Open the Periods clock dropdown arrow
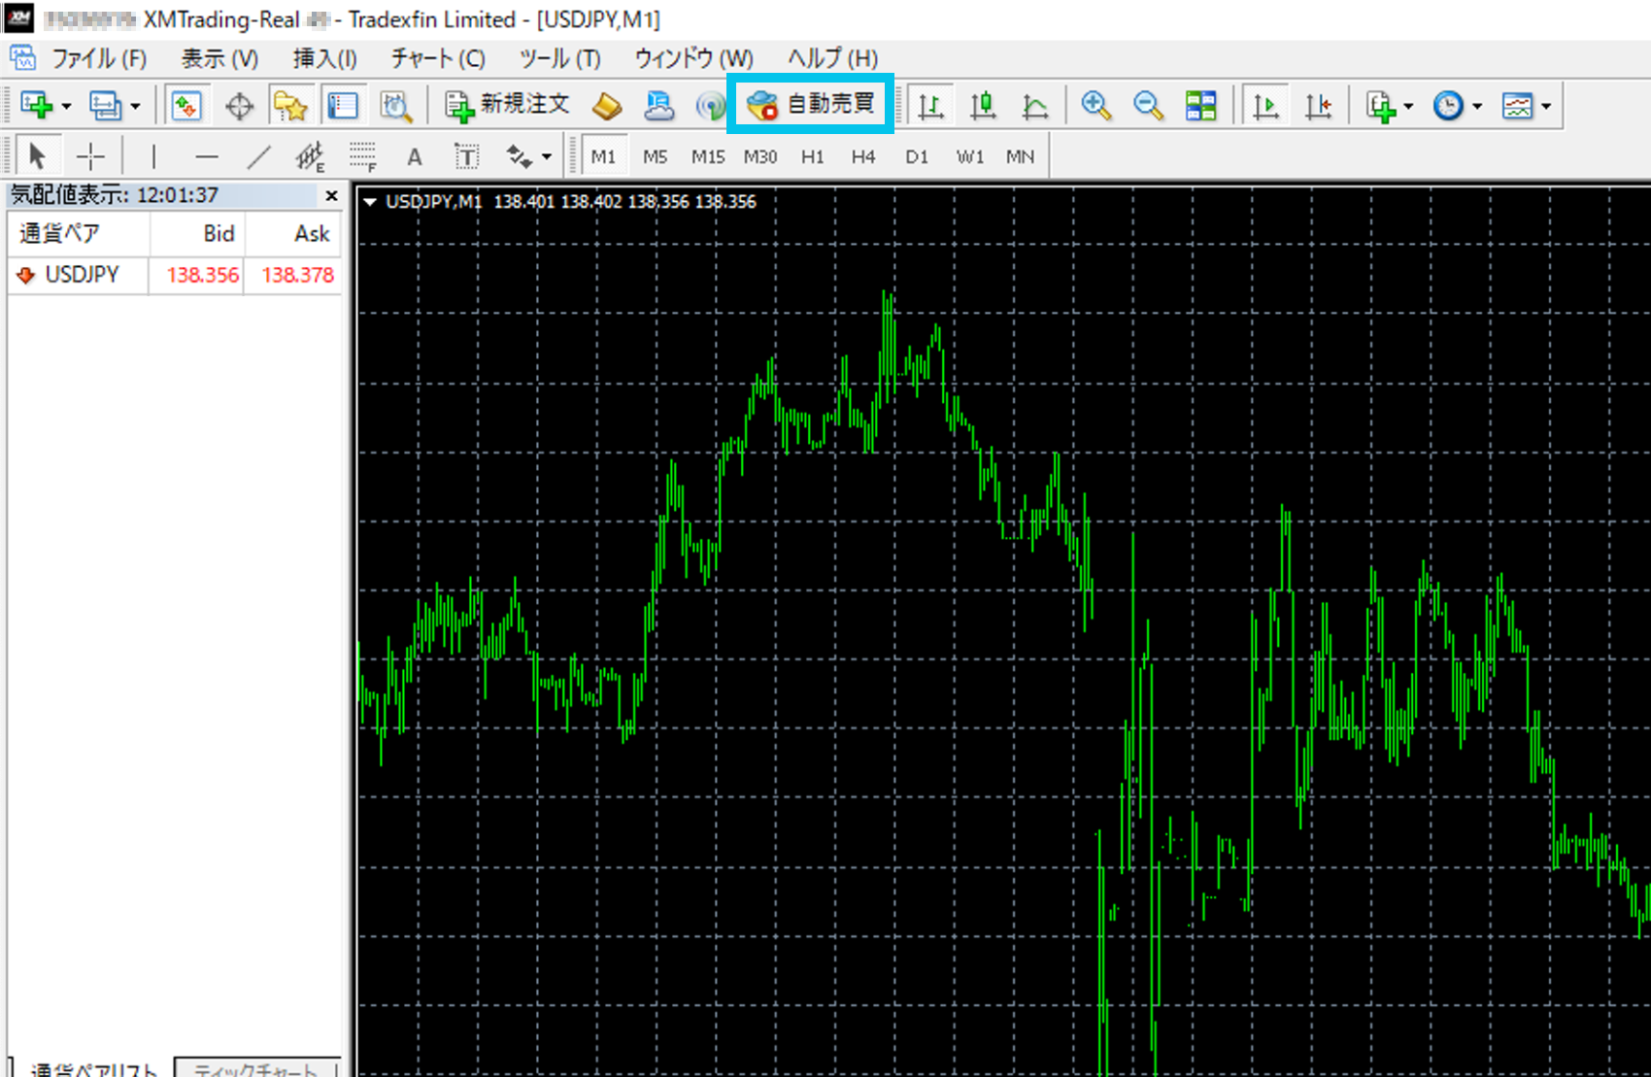The image size is (1651, 1077). (1477, 107)
